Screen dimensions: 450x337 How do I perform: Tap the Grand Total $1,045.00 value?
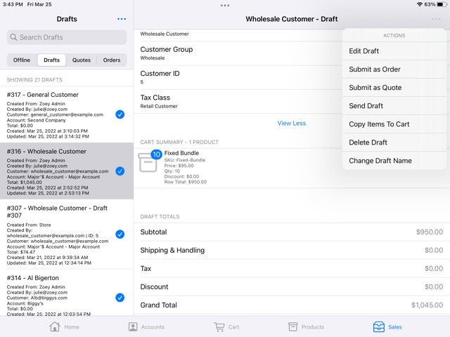(427, 305)
